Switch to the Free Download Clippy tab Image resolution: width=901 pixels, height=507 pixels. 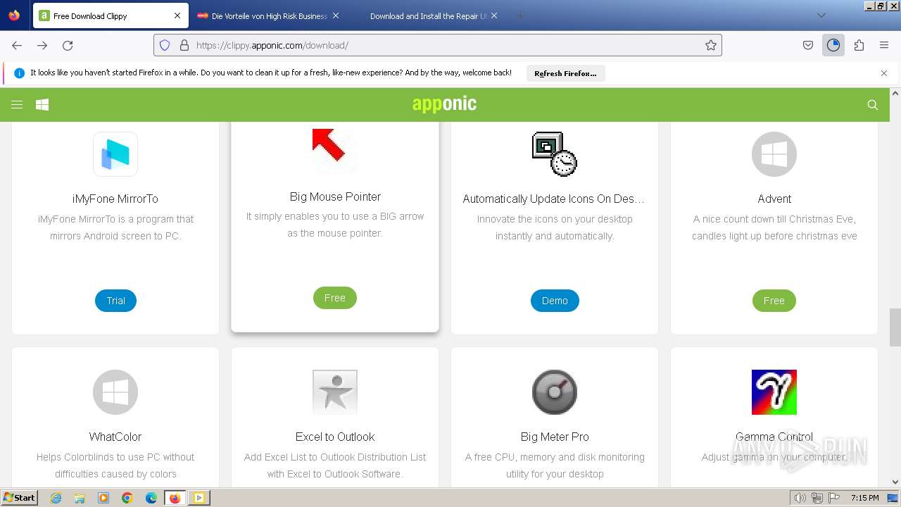[x=111, y=15]
